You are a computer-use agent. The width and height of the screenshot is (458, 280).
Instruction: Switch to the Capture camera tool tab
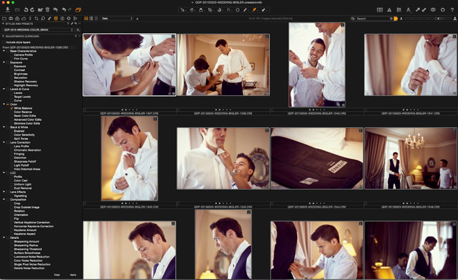click(10, 18)
